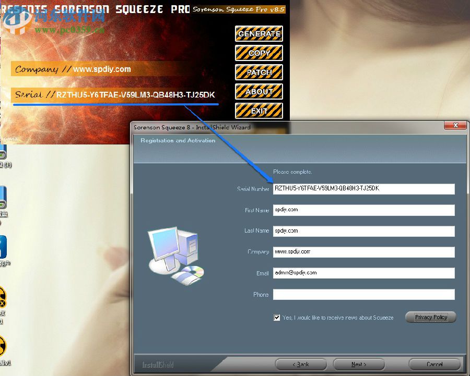The image size is (470, 376).
Task: Uncheck the receive news about Squeeze checkbox
Action: pos(277,318)
